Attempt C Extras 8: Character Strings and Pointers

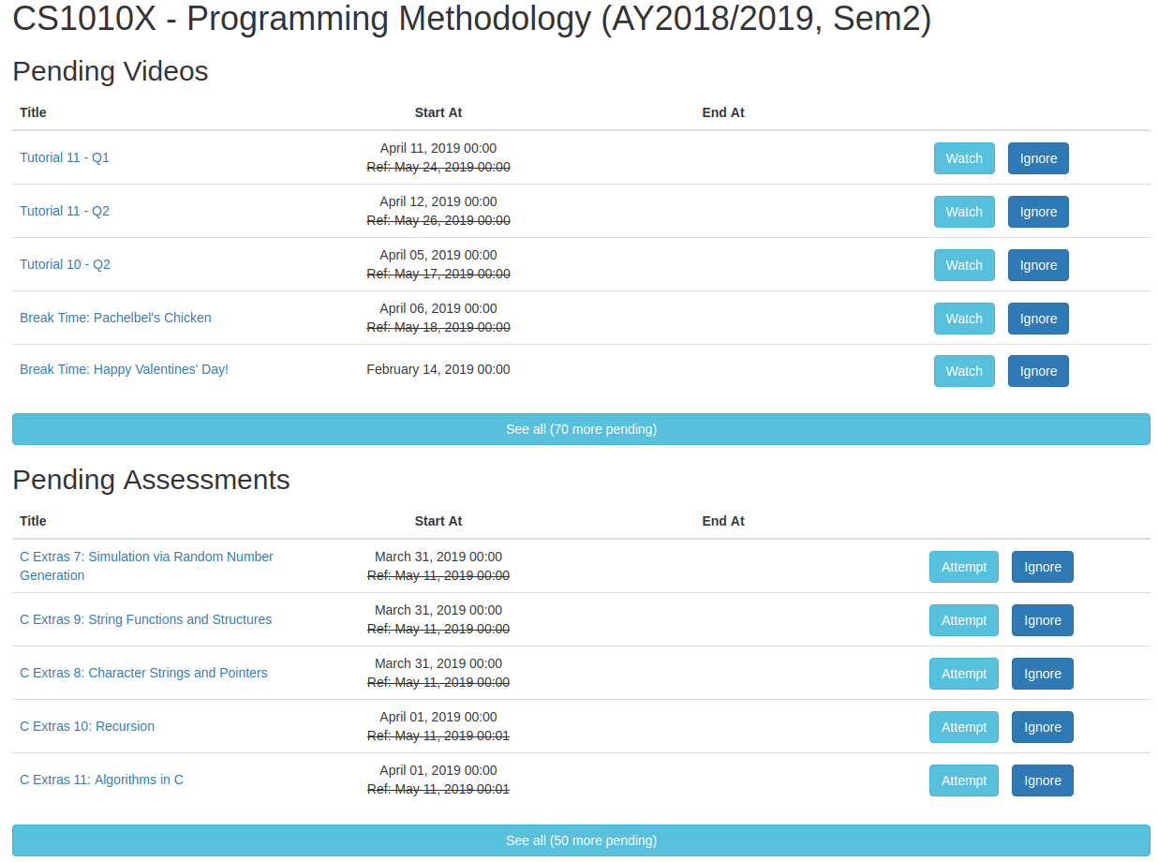point(964,673)
